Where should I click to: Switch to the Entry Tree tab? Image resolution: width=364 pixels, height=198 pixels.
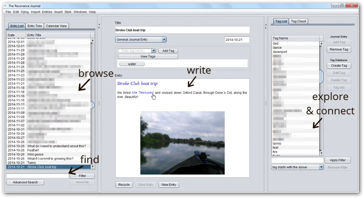[34, 26]
